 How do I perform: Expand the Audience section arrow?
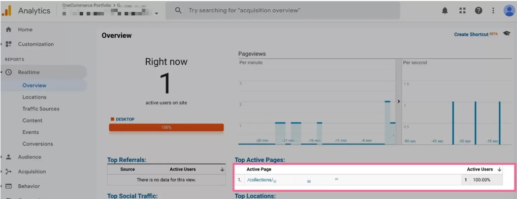click(1, 157)
